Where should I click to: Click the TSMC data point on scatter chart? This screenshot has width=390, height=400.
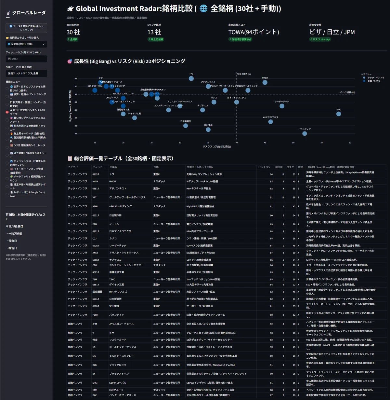pos(339,114)
